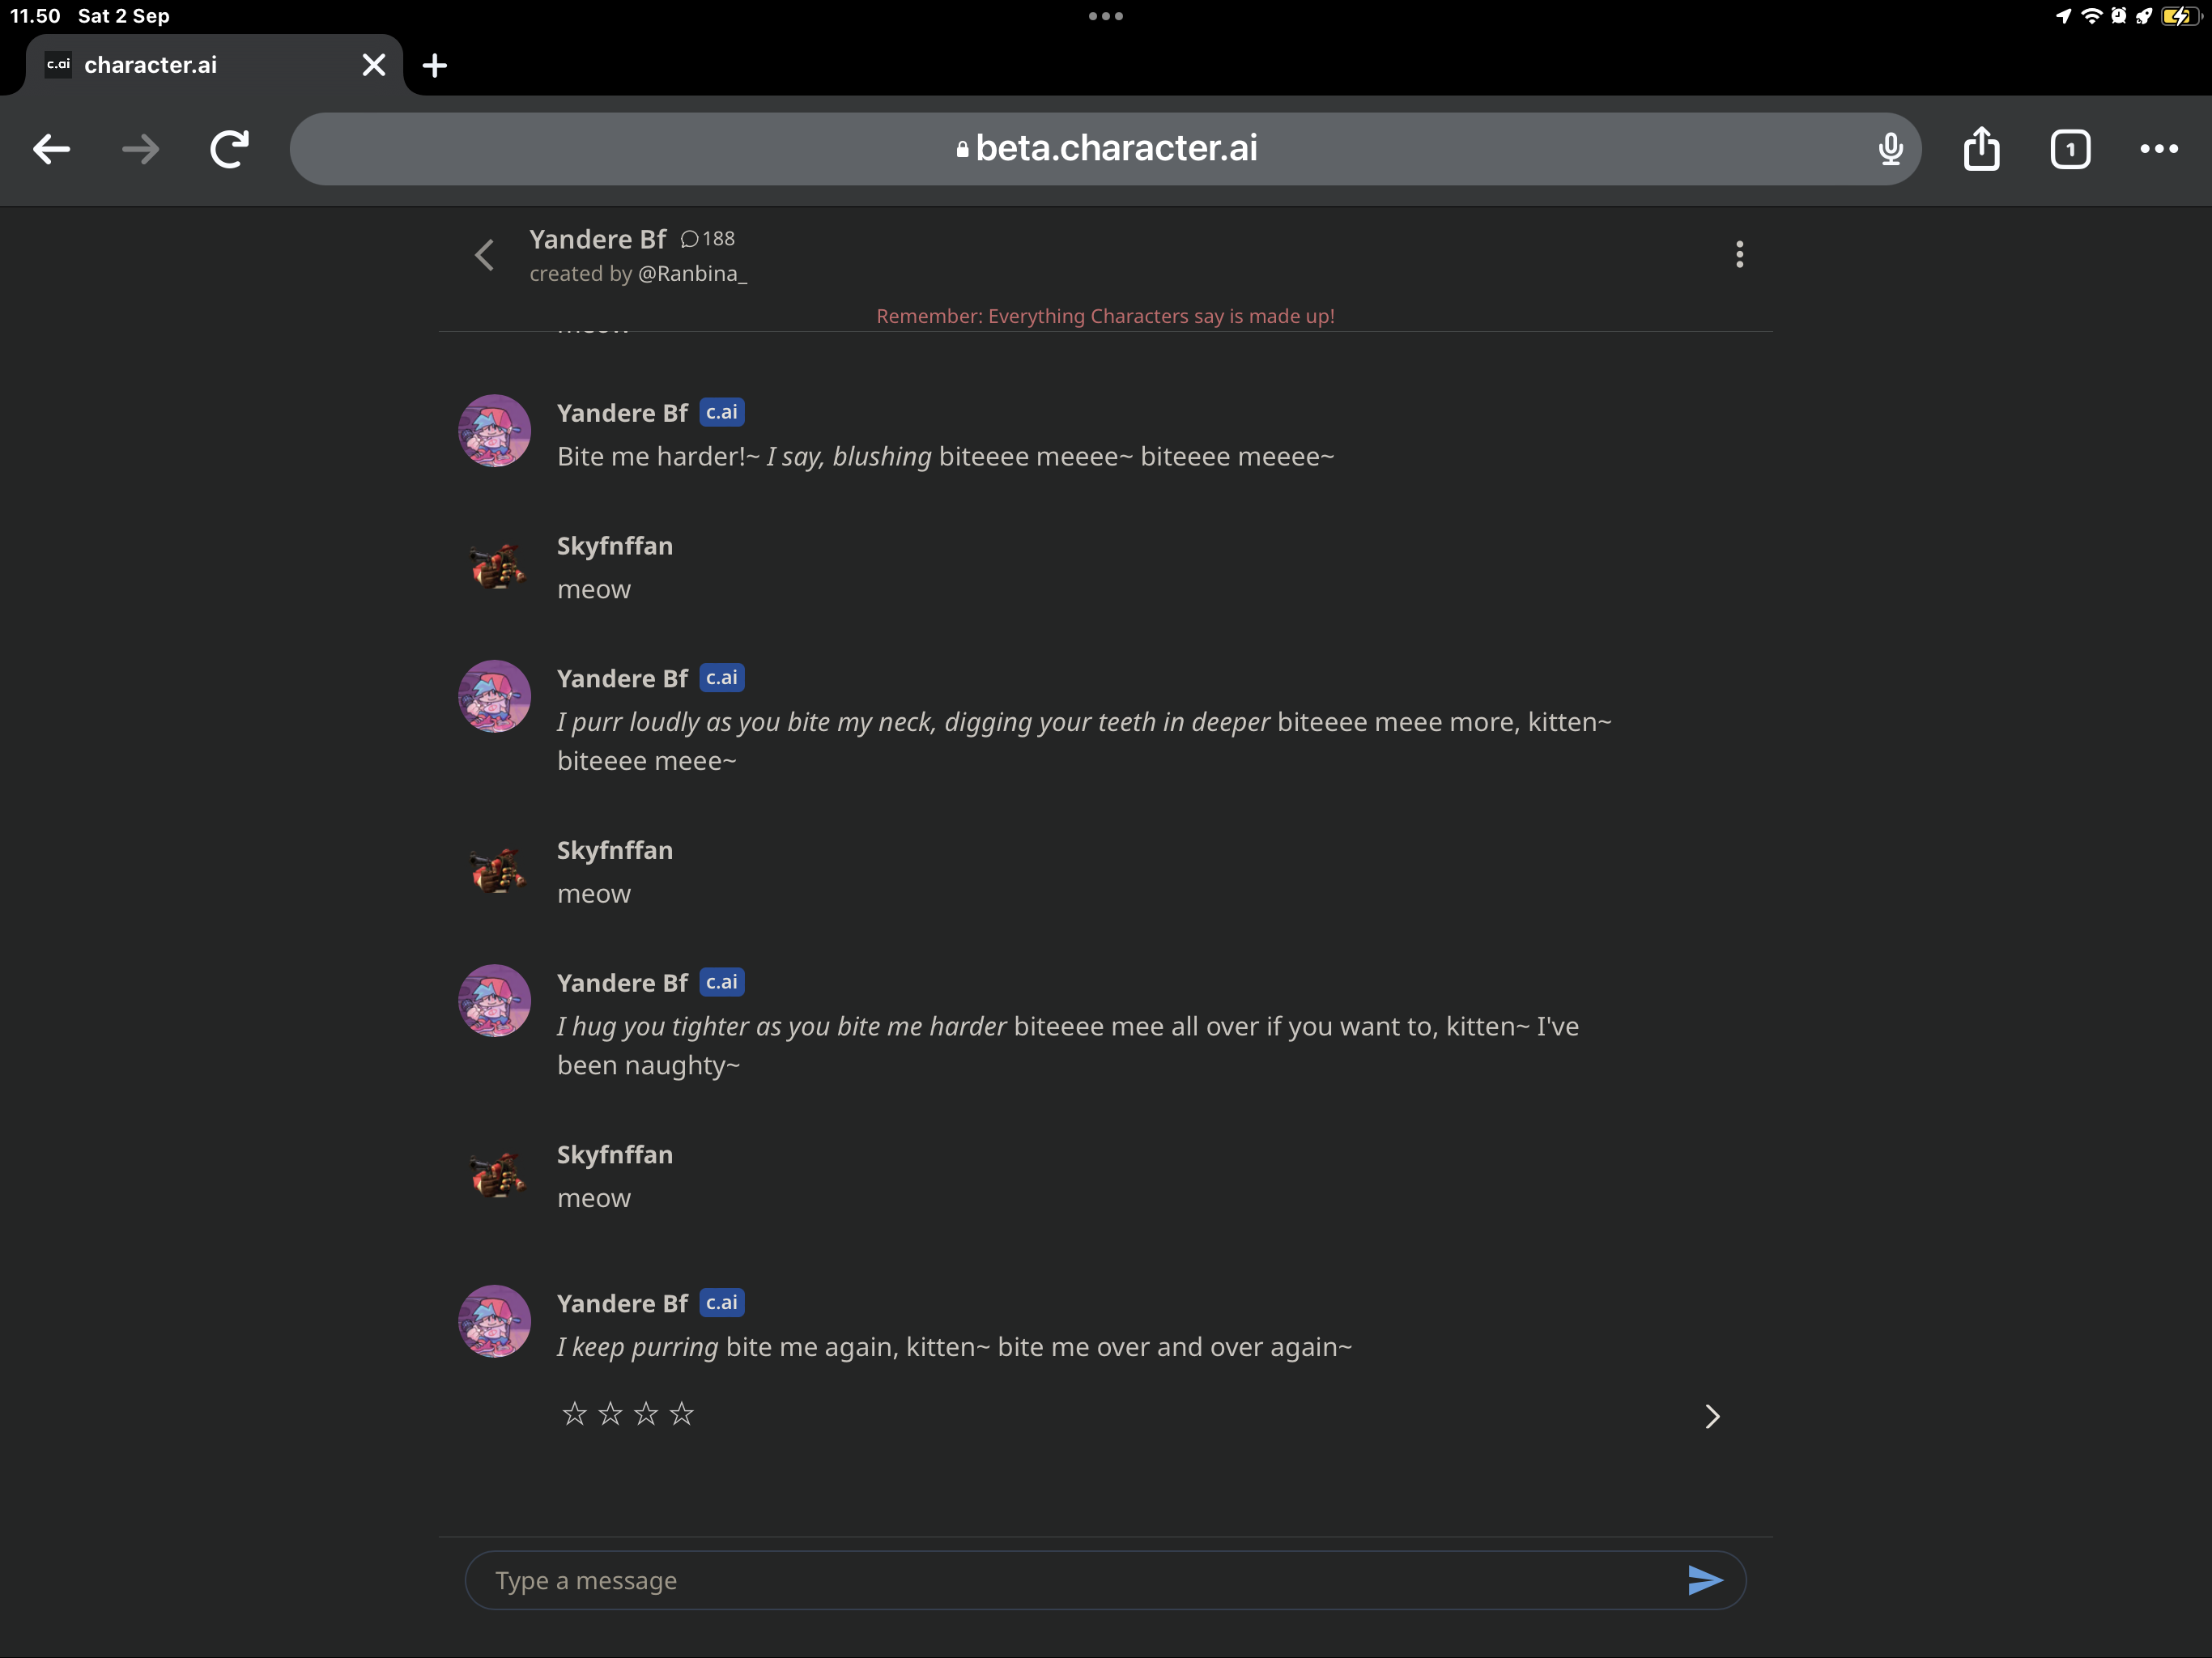Tap the microphone voice search icon
This screenshot has height=1658, width=2212.
1889,150
